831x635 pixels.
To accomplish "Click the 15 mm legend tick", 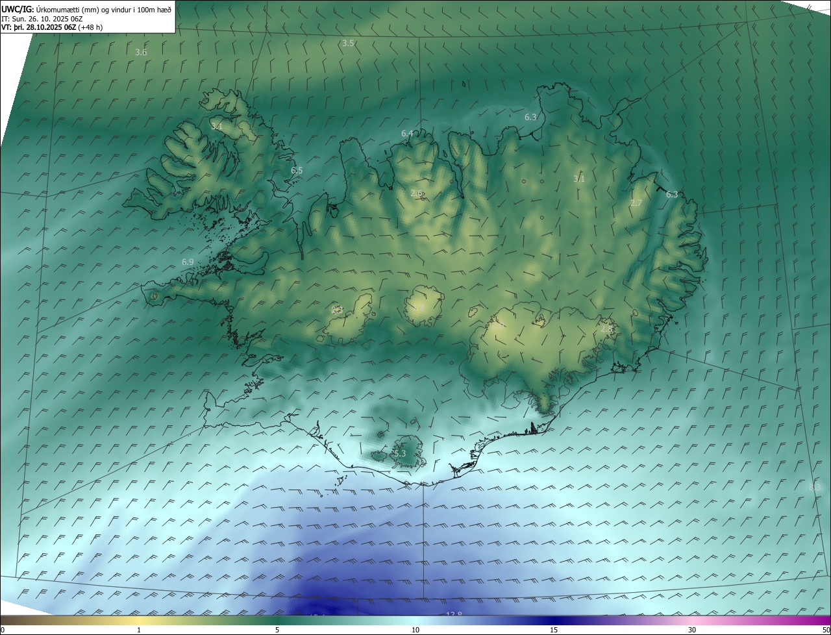I will click(x=554, y=630).
